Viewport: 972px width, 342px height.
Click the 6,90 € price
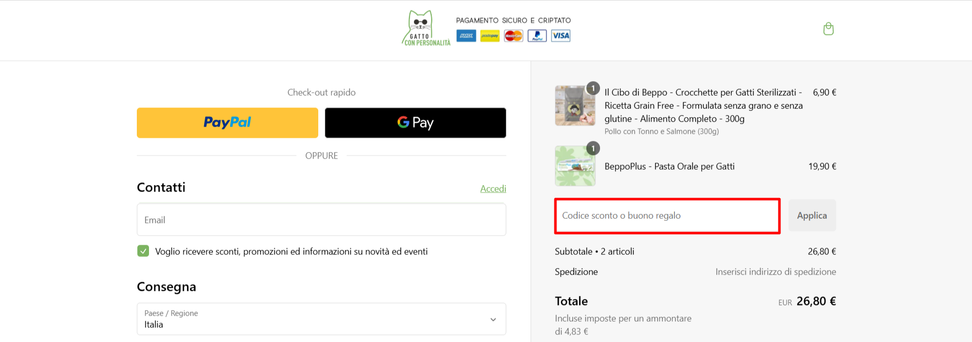pos(825,92)
